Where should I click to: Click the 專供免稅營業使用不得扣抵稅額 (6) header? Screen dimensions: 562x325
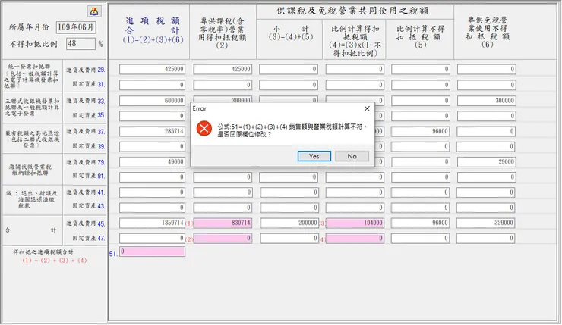point(487,32)
